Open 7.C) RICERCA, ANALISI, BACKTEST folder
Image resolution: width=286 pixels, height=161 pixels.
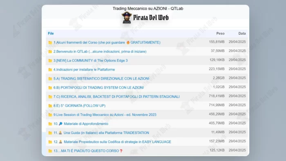pyautogui.click(x=116, y=96)
